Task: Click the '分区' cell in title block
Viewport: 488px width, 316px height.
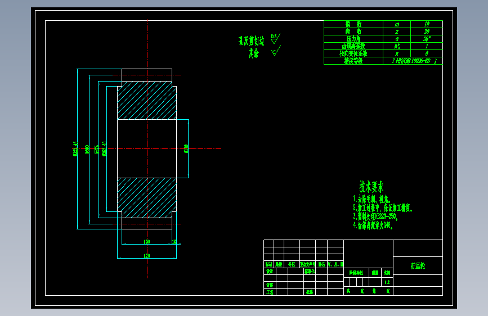Action: pos(292,264)
